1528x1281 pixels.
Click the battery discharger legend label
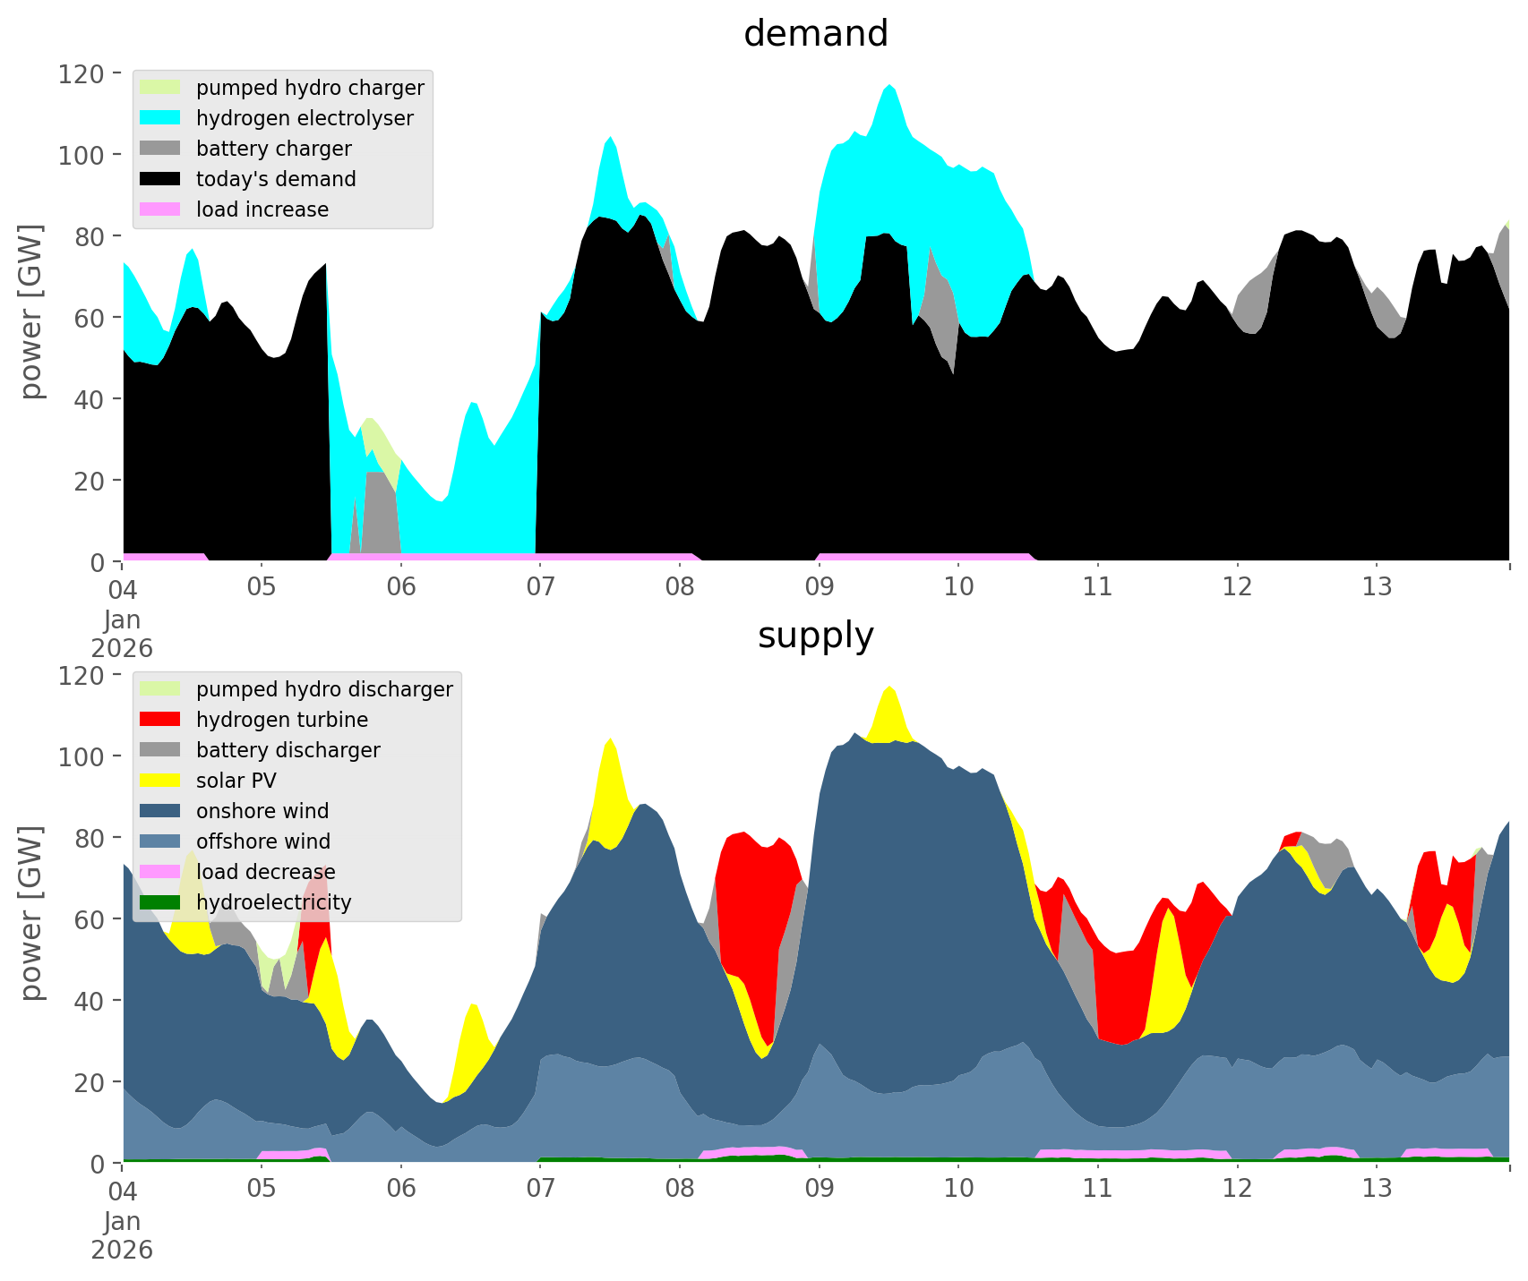pos(288,750)
